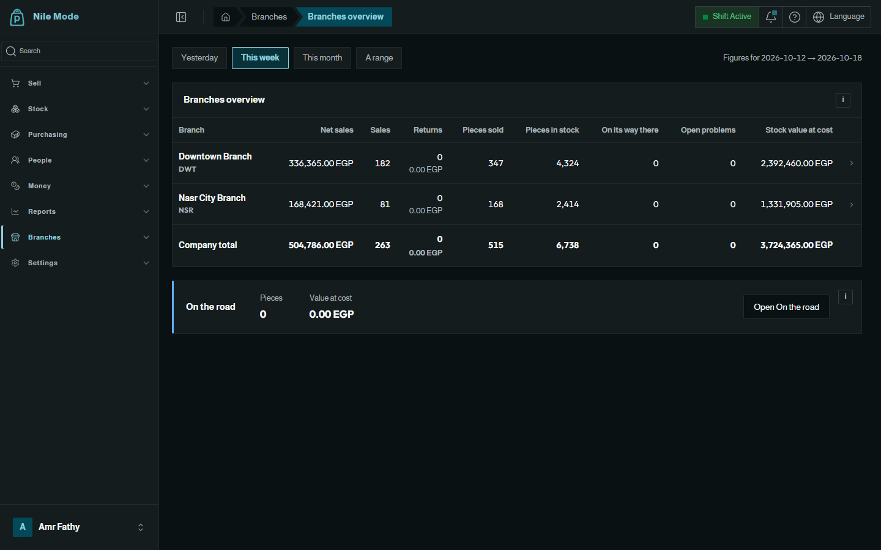Click the Money coins icon
The image size is (881, 550).
click(15, 186)
